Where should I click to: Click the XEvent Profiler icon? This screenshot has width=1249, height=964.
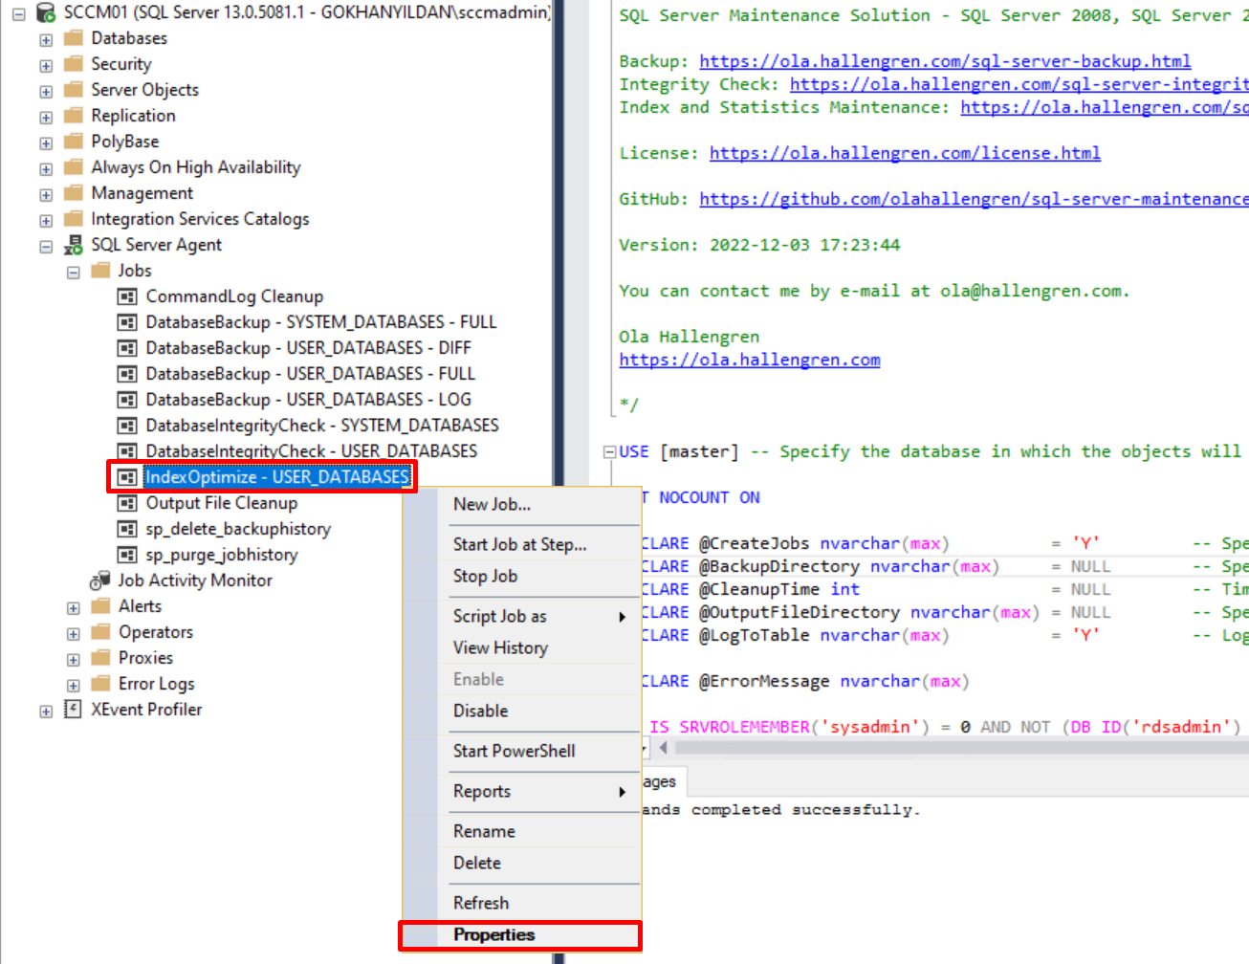[73, 710]
